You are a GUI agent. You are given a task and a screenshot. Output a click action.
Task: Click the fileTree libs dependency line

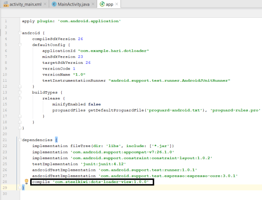[103, 146]
